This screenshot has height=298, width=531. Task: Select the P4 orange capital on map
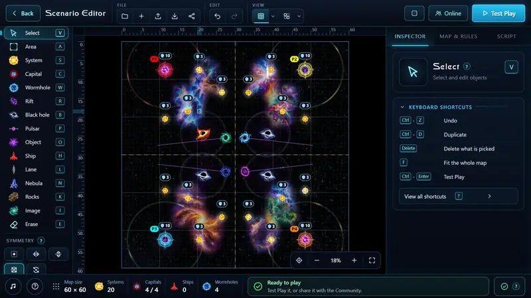coord(305,240)
